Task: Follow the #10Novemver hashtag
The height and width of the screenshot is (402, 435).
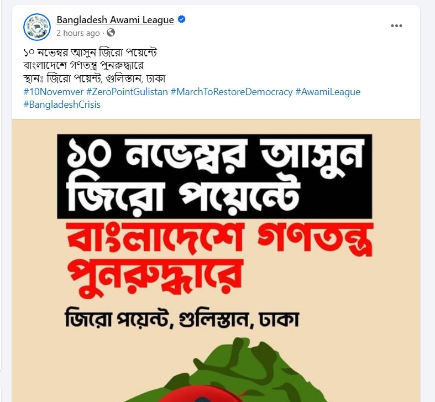Action: click(54, 92)
